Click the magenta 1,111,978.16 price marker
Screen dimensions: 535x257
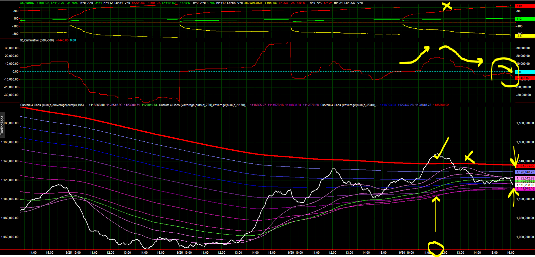click(525, 188)
